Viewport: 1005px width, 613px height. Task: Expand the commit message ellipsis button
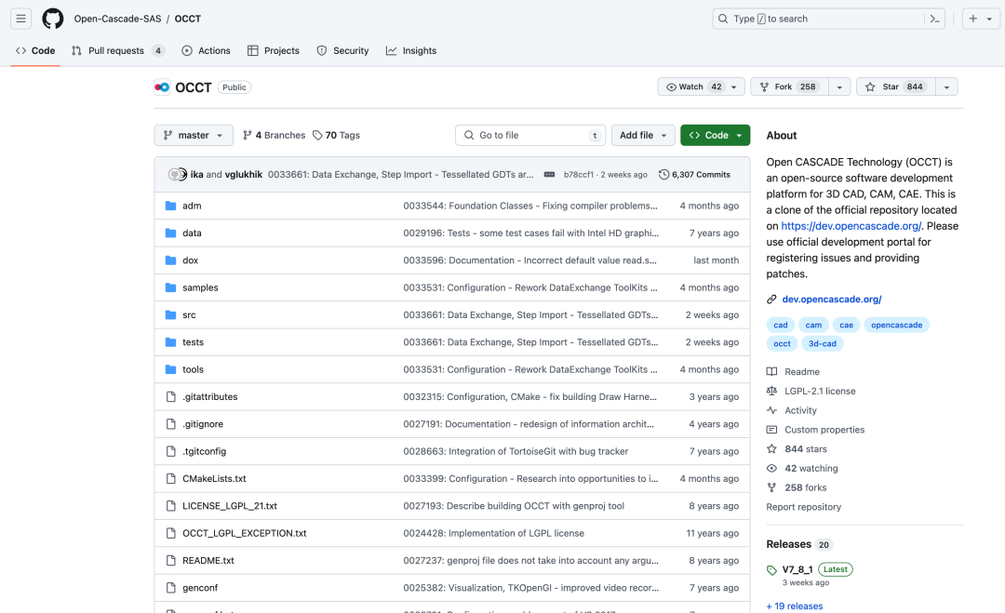[549, 174]
